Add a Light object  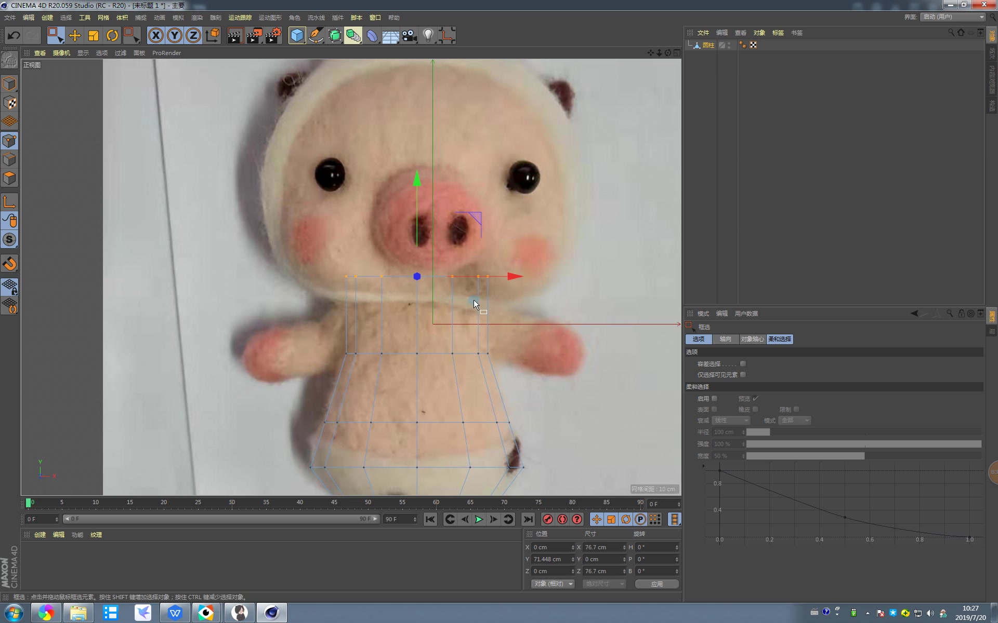[428, 35]
